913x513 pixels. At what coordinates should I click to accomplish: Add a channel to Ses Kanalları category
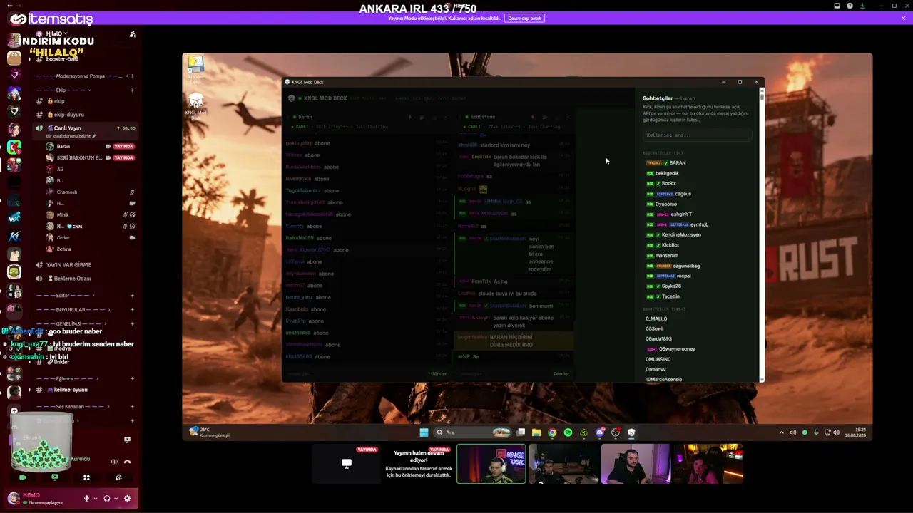(x=132, y=407)
